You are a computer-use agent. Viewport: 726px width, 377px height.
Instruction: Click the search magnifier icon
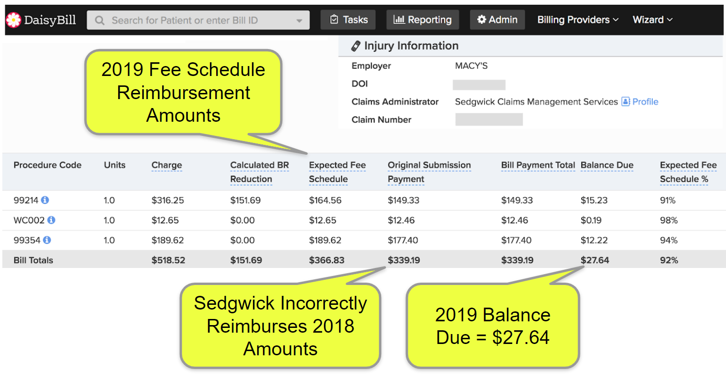tap(99, 20)
